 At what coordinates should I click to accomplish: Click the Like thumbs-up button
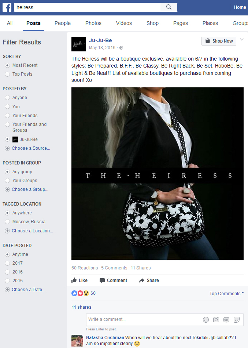[79, 280]
